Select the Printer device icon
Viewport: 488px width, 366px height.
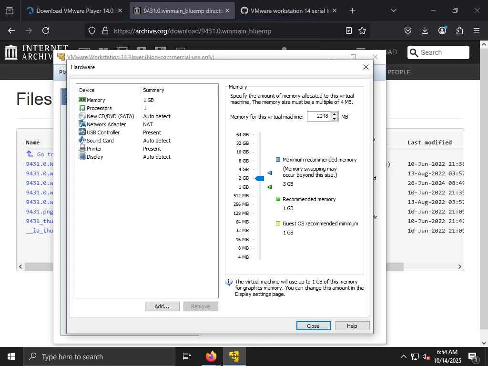tap(82, 149)
